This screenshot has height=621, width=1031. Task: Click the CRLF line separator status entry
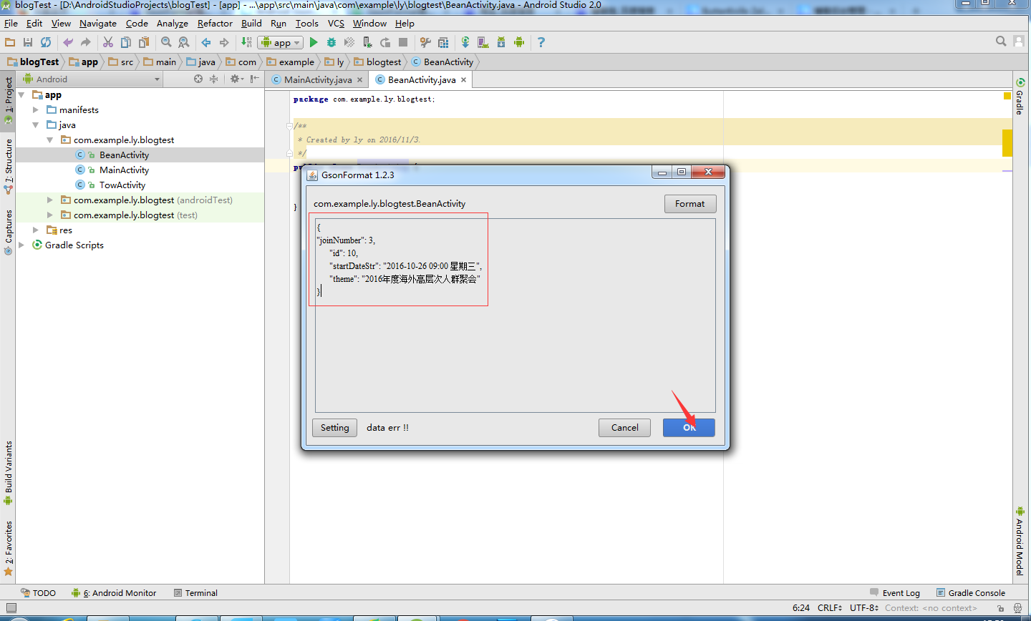coord(830,608)
